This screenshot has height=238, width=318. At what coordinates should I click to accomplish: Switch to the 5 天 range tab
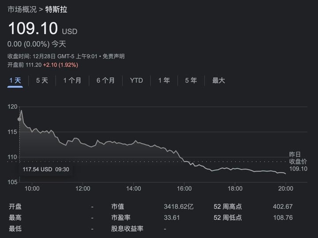tap(42, 80)
